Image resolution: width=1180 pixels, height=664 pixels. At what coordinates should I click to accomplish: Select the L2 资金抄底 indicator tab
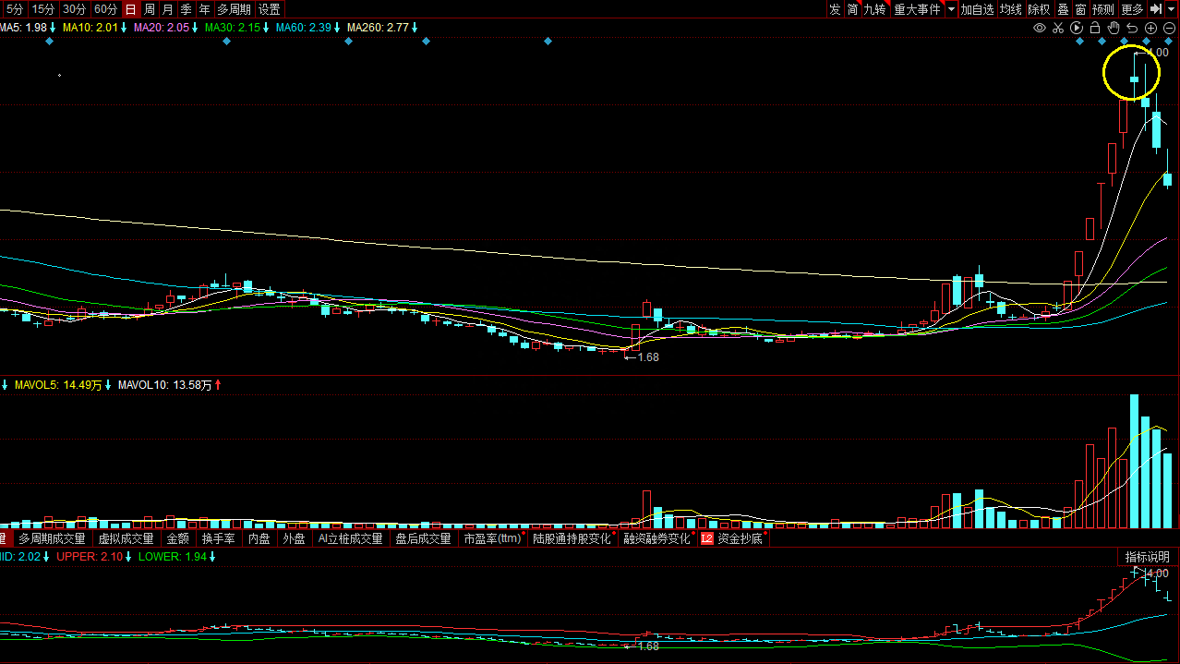pyautogui.click(x=732, y=538)
